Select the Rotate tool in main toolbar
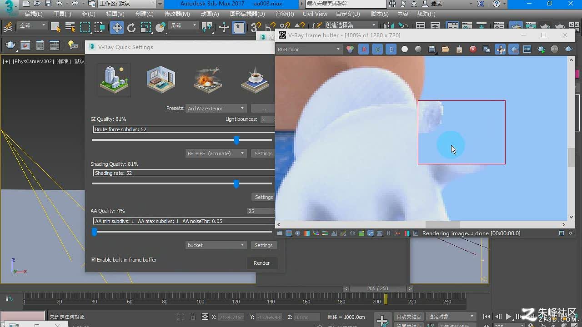This screenshot has width=582, height=327. pyautogui.click(x=131, y=28)
